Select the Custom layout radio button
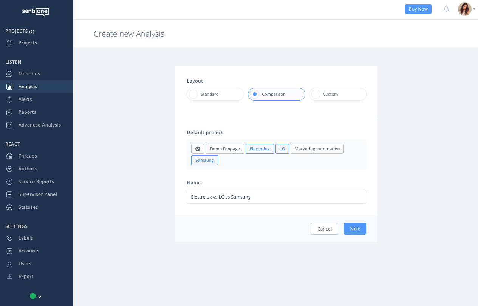The image size is (478, 306). pyautogui.click(x=316, y=94)
